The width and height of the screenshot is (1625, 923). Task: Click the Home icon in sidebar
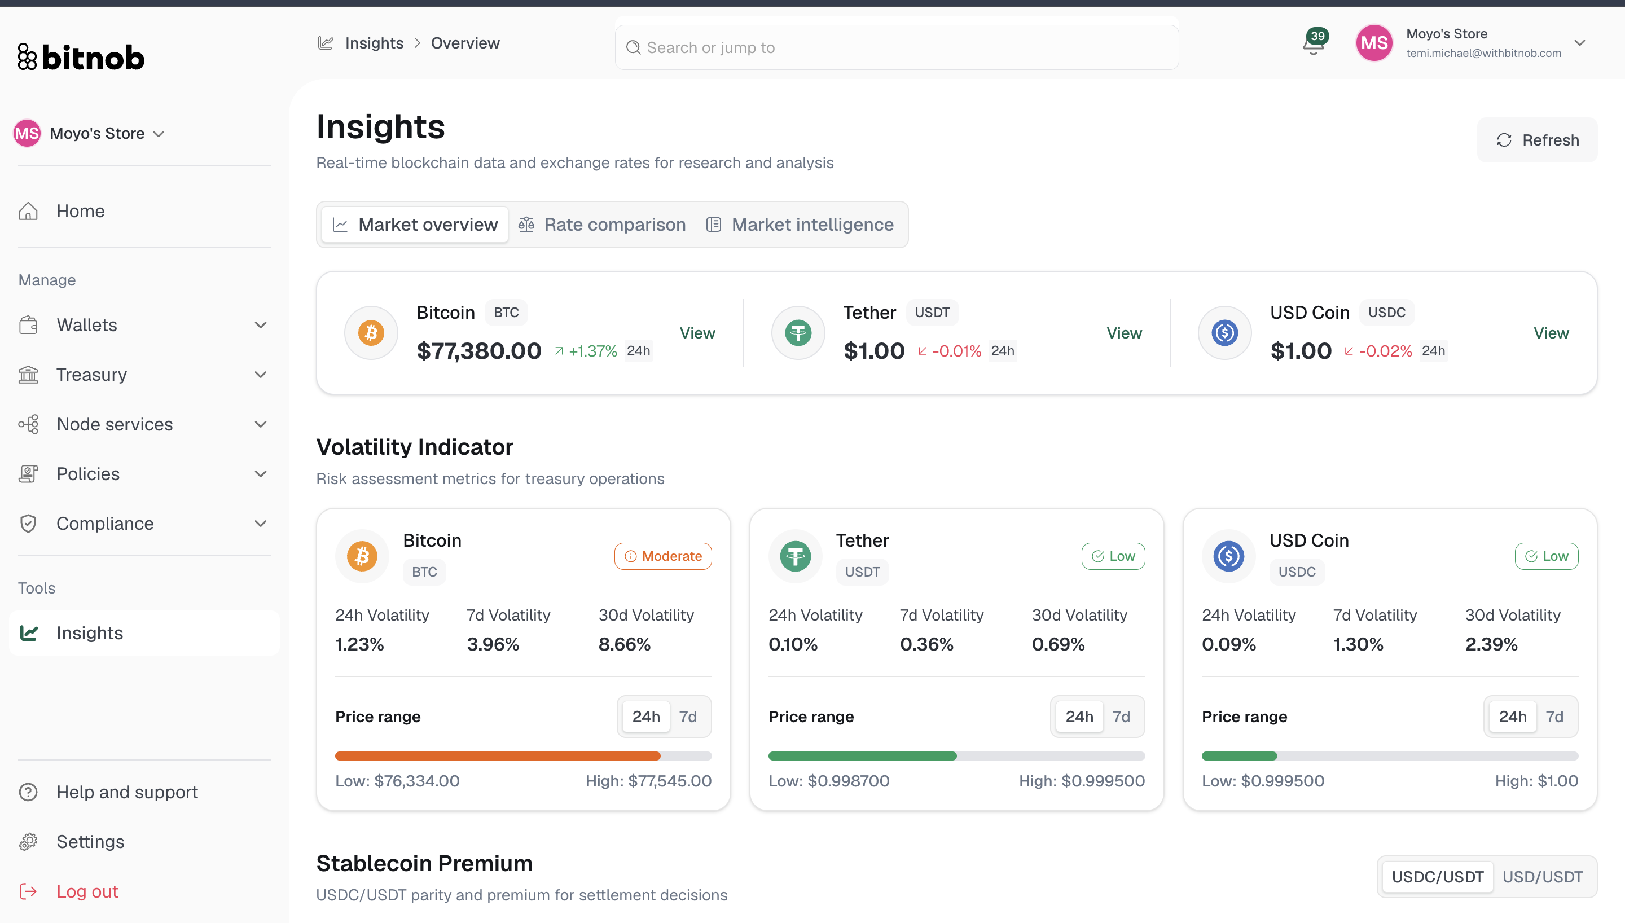coord(28,211)
